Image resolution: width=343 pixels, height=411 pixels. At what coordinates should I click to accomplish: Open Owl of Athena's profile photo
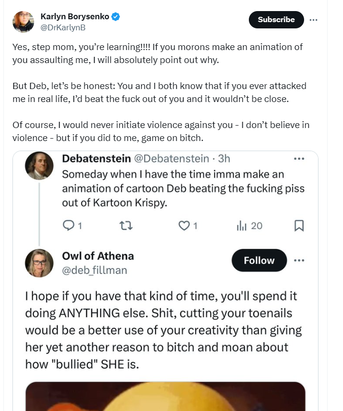pos(39,263)
